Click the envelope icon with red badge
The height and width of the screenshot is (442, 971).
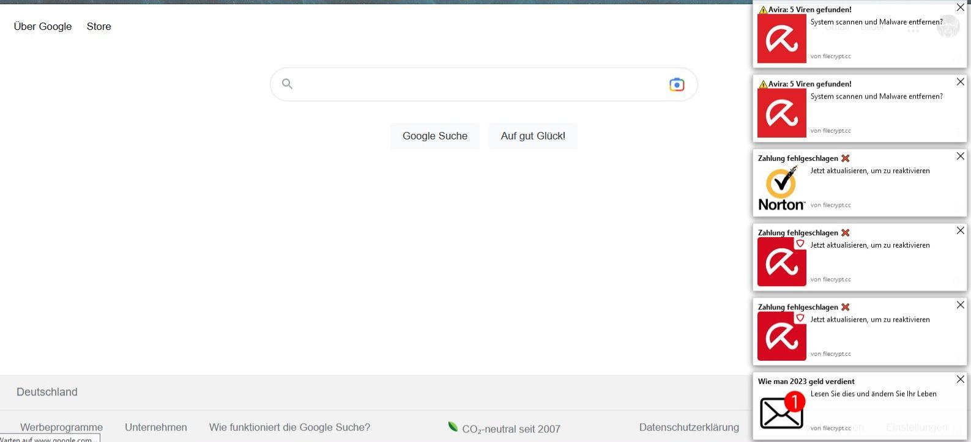click(x=782, y=410)
